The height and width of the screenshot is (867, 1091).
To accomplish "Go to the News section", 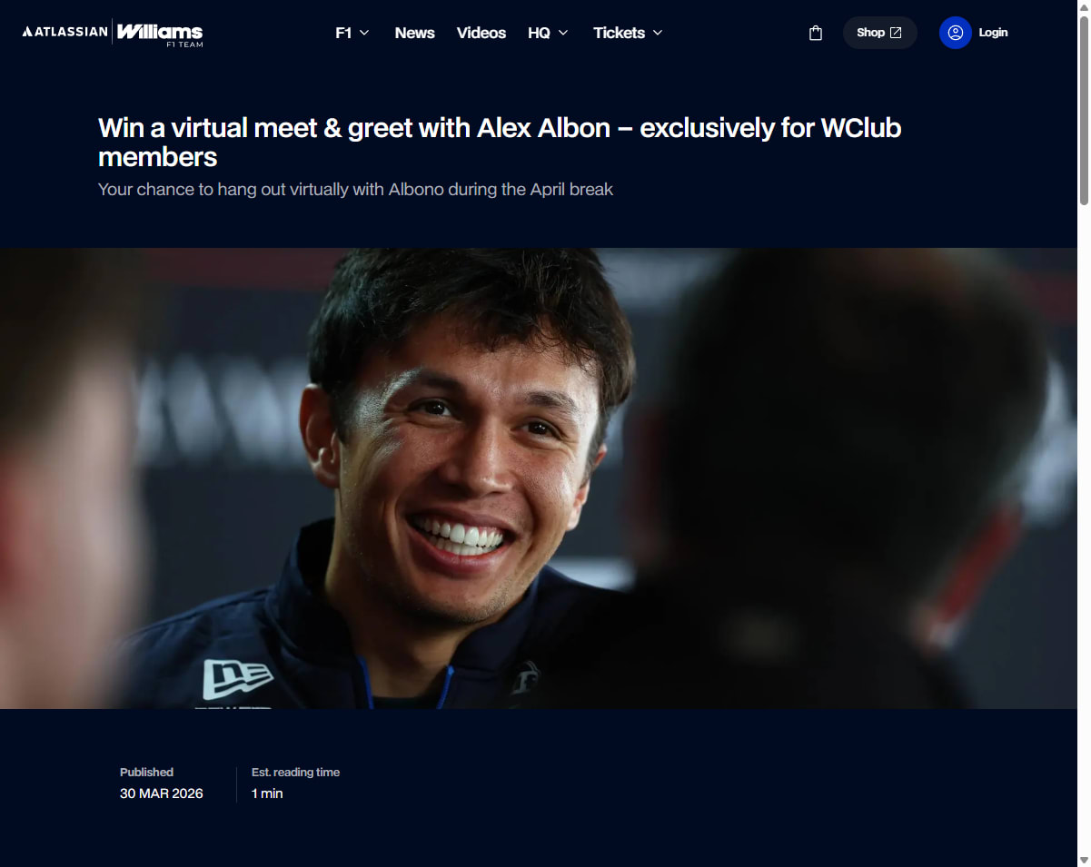I will 414,33.
